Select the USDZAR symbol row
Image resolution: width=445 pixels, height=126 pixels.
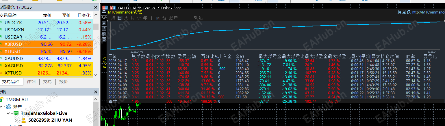coord(46,37)
